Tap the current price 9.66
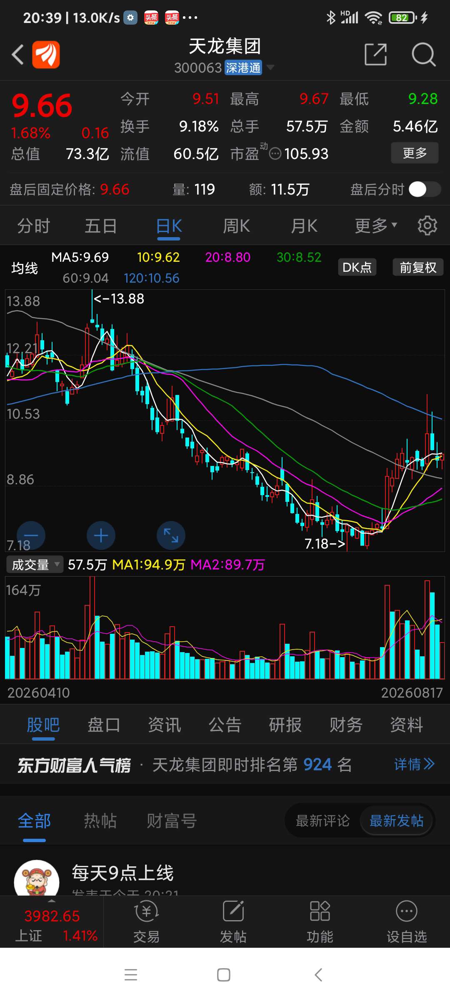Viewport: 450px width, 1002px height. [42, 106]
